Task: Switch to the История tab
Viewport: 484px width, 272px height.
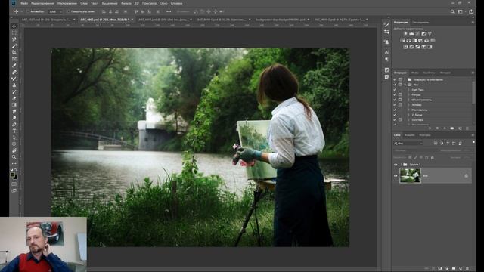Action: point(445,73)
